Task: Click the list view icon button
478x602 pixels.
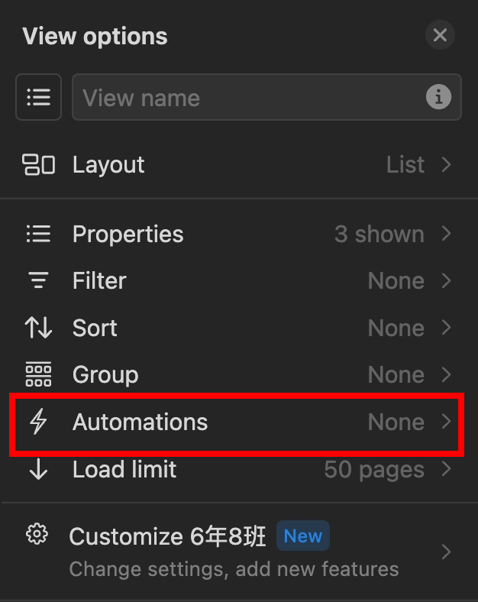Action: pos(38,97)
